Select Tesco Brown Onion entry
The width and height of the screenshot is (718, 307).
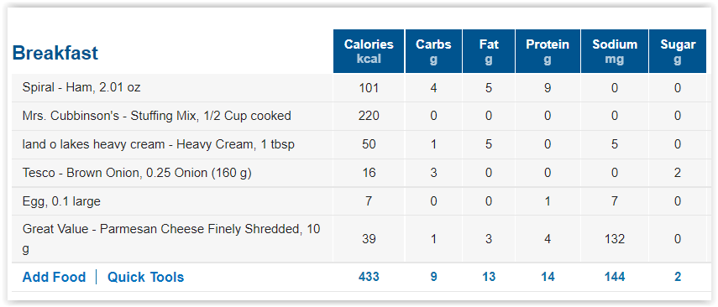[x=137, y=173]
